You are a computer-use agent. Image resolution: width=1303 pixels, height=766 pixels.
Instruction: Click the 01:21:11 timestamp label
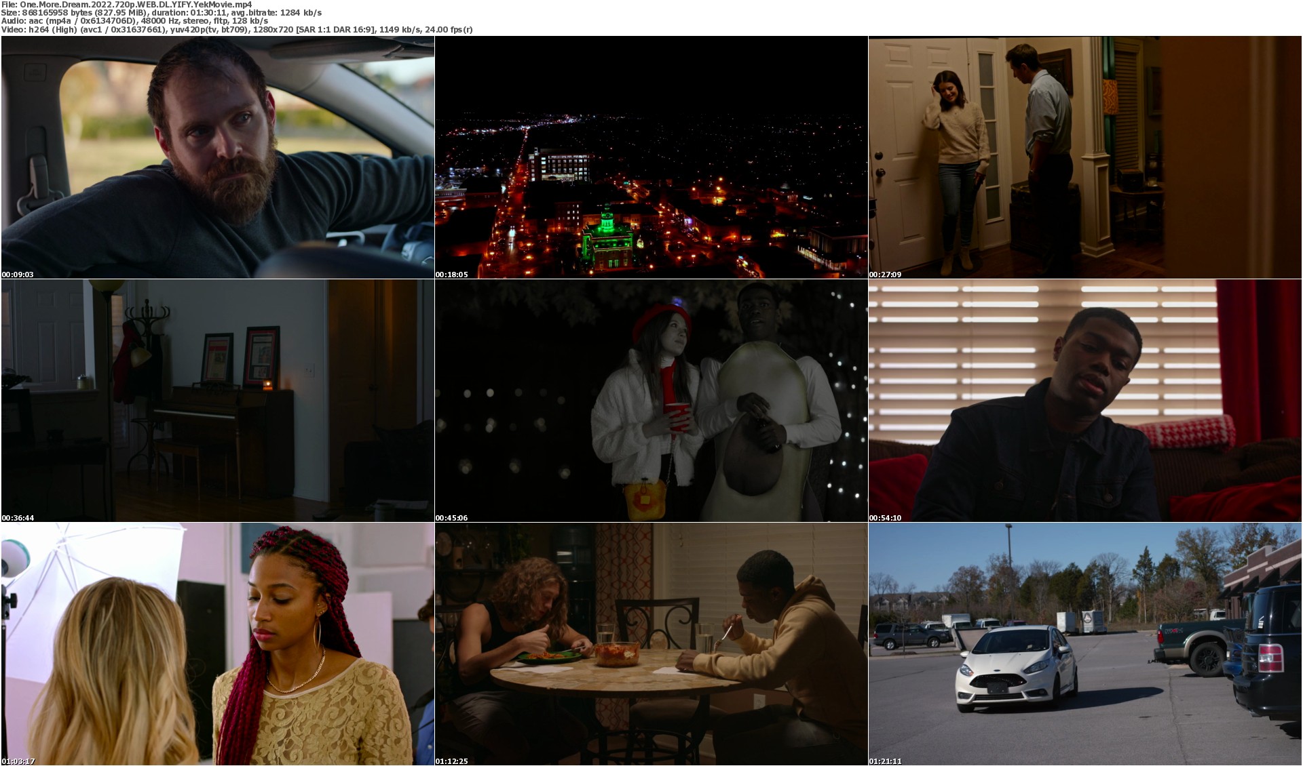pyautogui.click(x=885, y=761)
